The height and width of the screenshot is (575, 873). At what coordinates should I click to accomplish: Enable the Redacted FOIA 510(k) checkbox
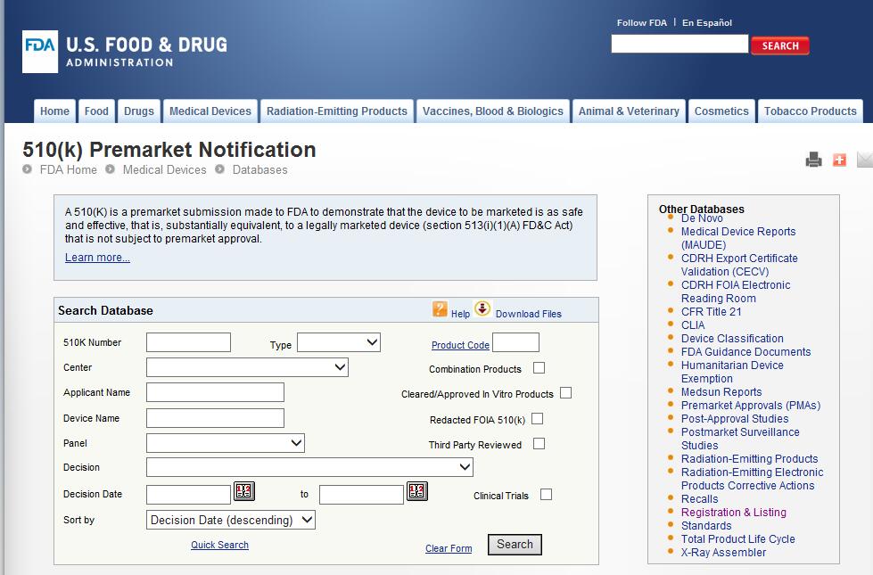click(x=538, y=419)
